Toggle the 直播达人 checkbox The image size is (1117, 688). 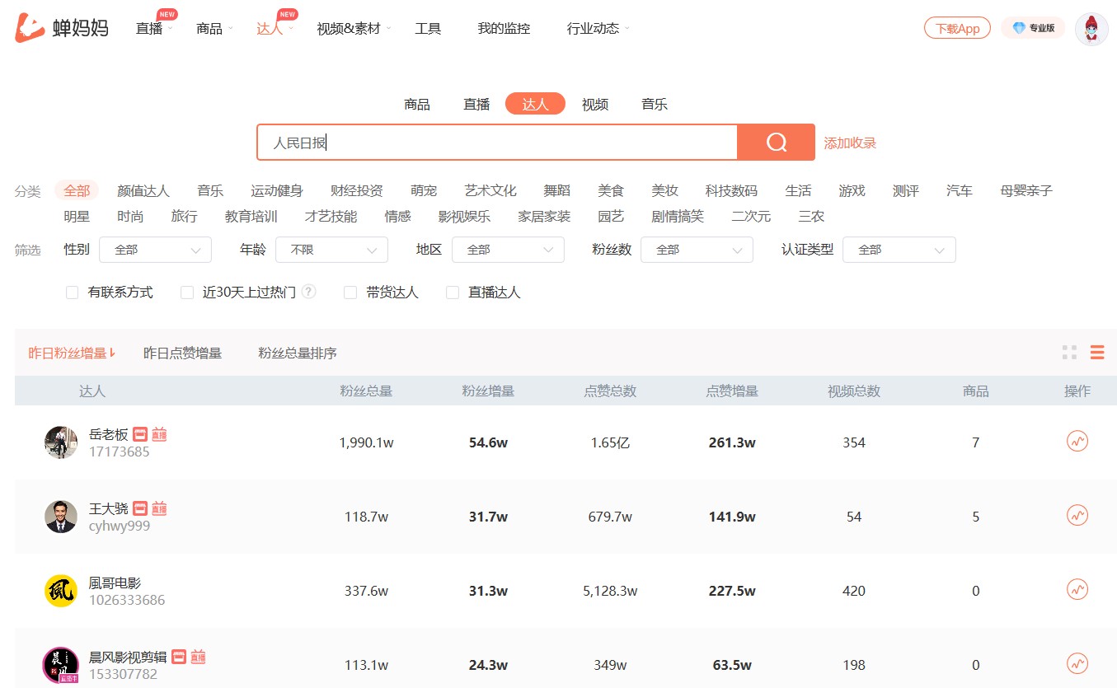[453, 293]
